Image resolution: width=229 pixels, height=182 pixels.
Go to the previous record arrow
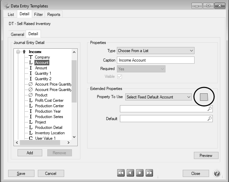click(x=130, y=173)
